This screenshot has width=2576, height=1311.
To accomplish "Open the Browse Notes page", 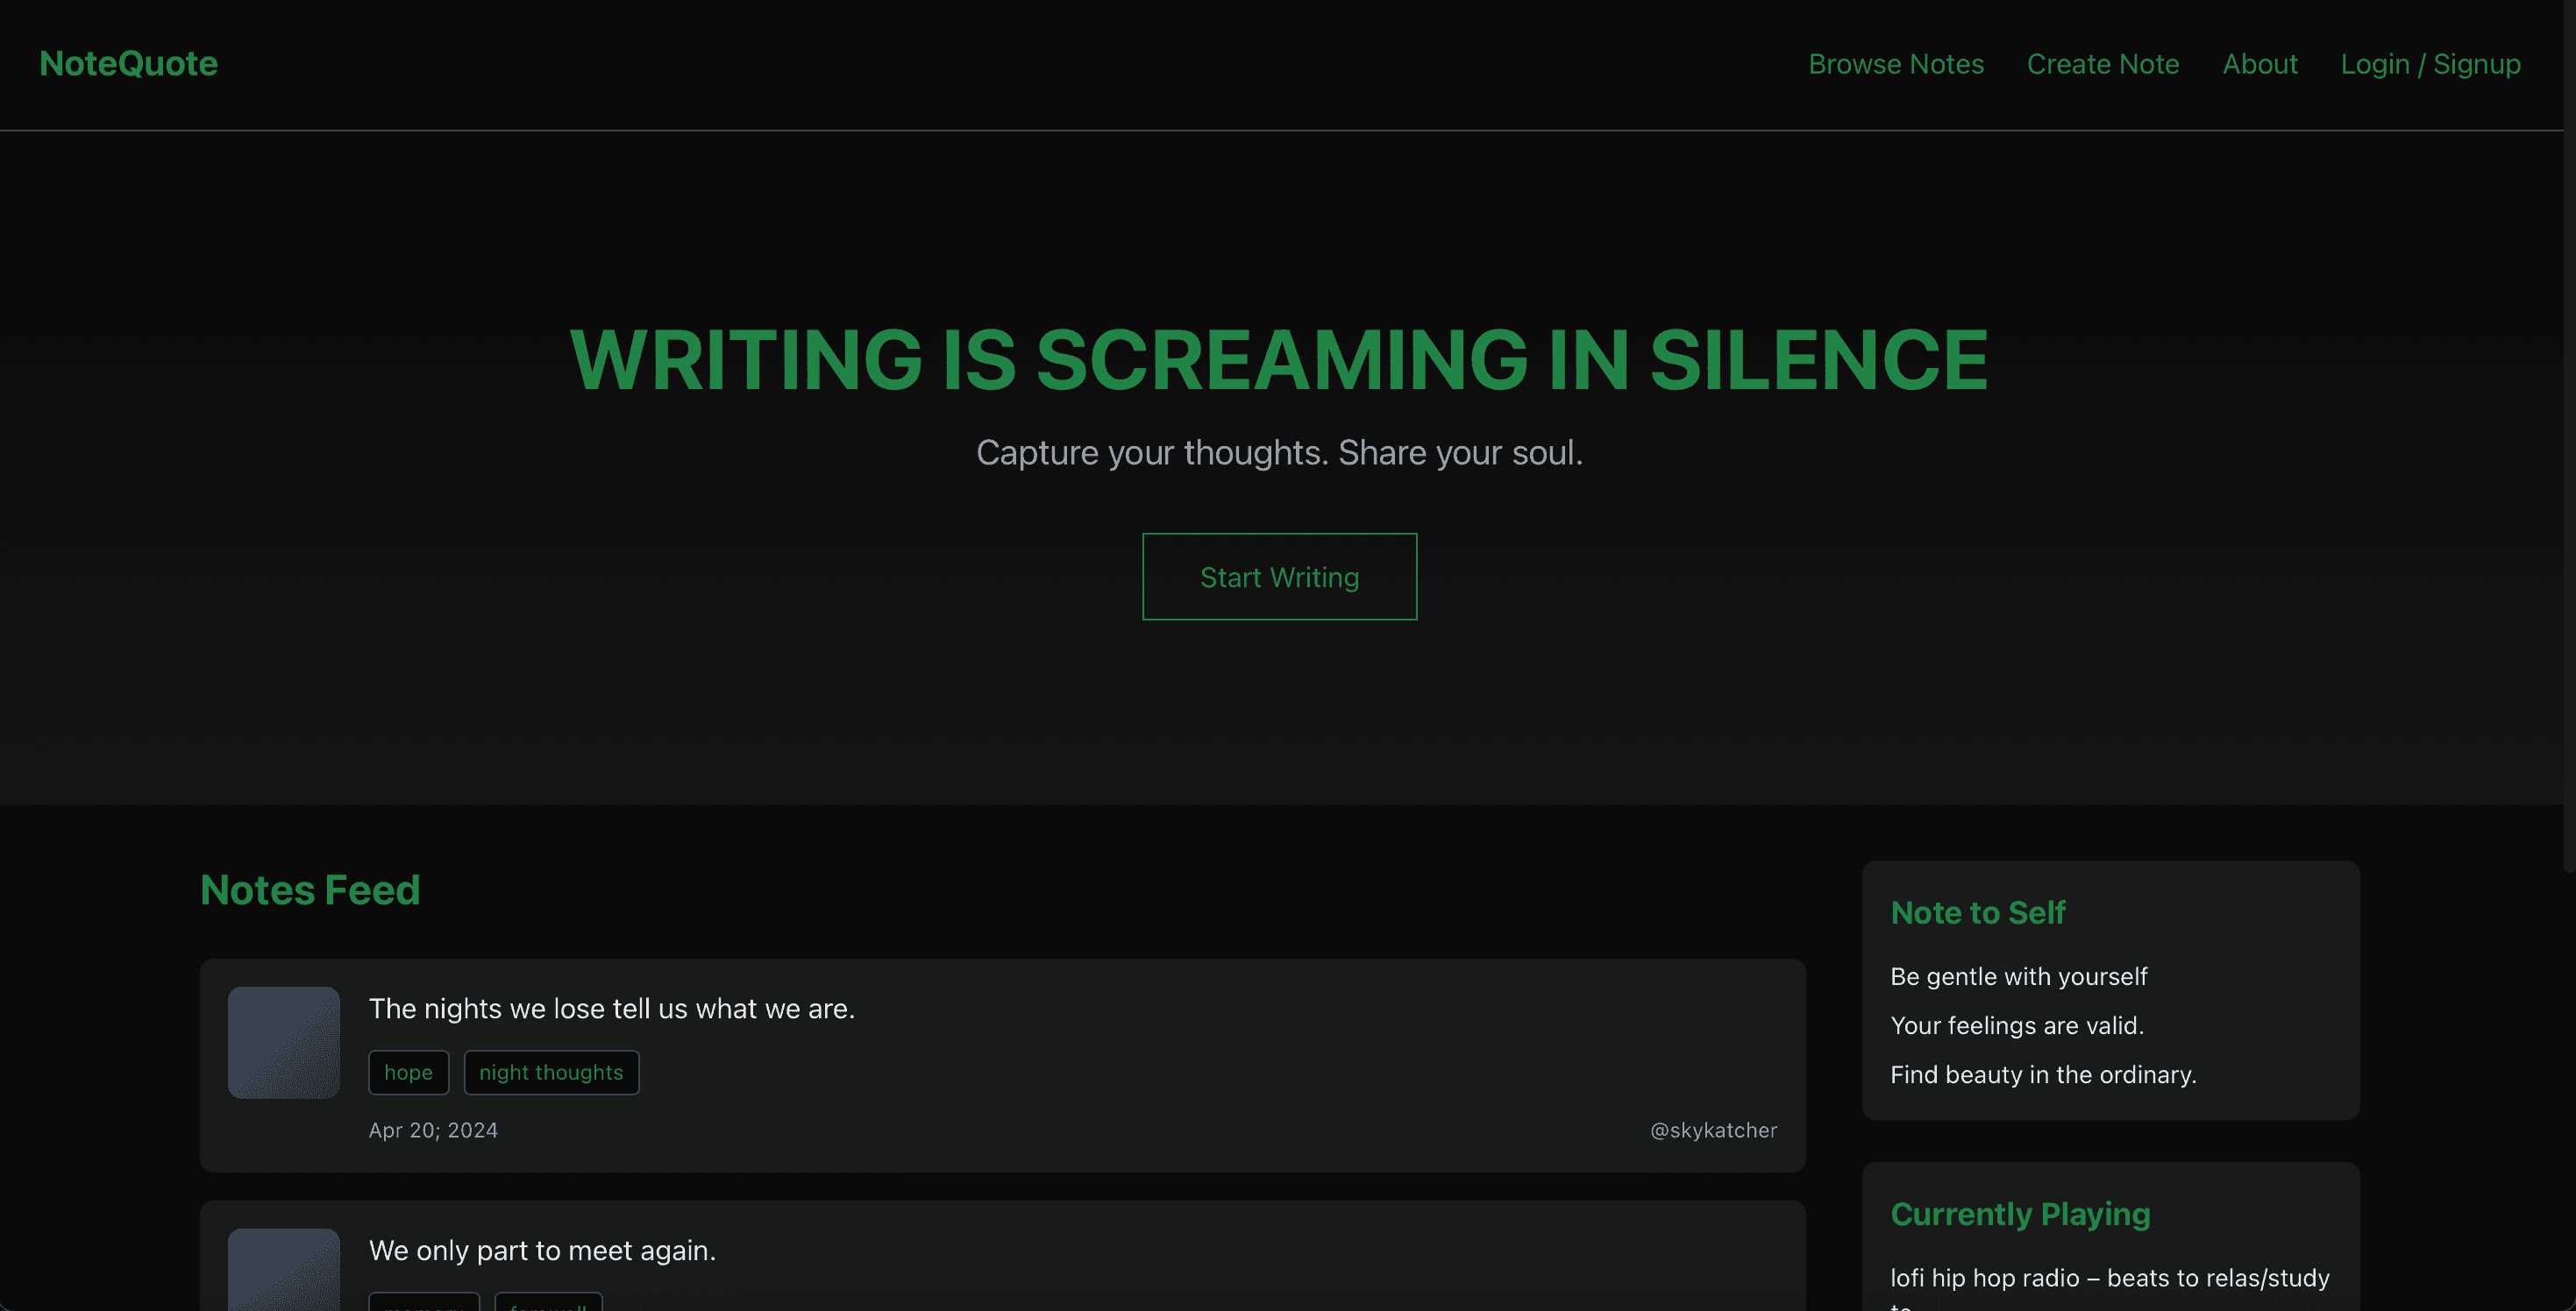I will tap(1895, 64).
